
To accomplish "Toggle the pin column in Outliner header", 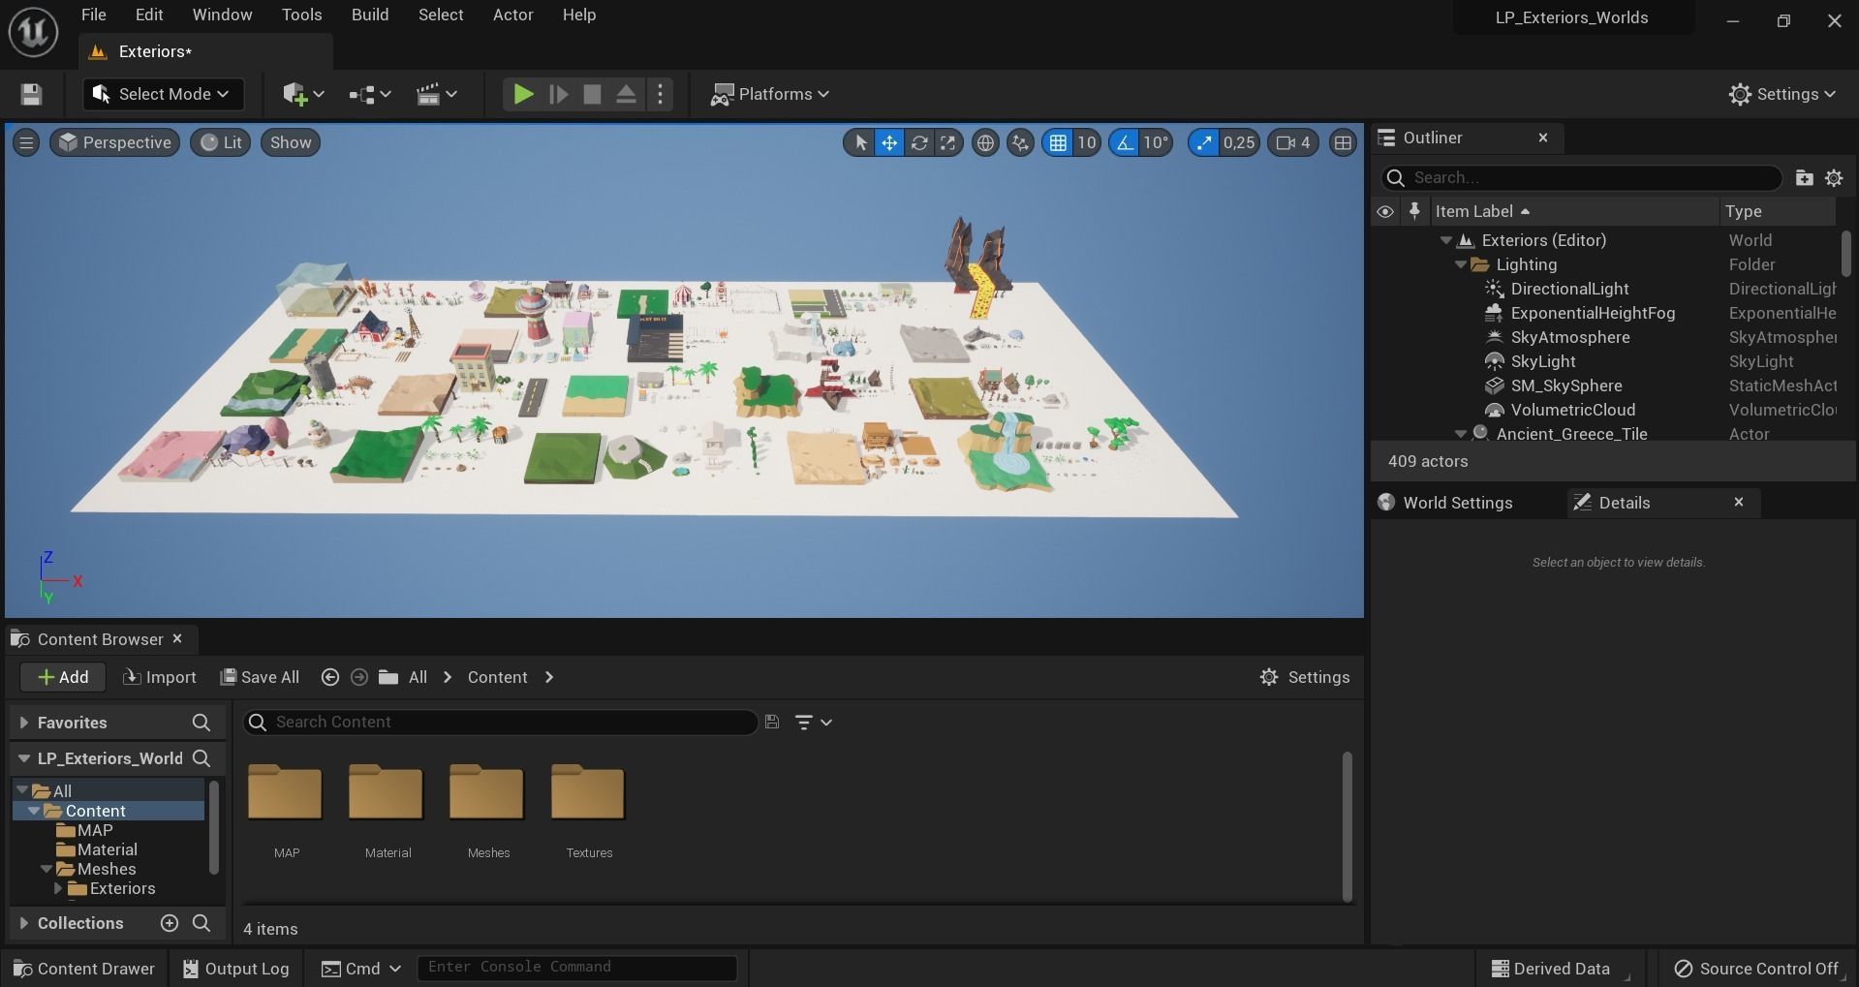I will [x=1414, y=211].
